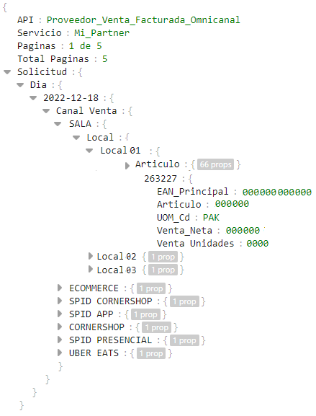Collapse the Local node arrow
316x416 pixels.
tap(76, 138)
